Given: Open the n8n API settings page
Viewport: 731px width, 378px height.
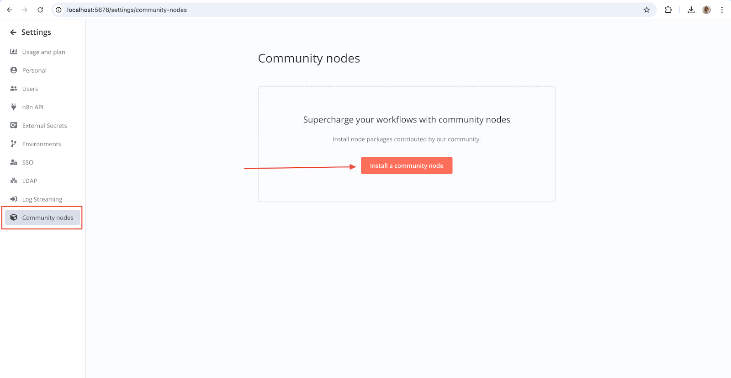Looking at the screenshot, I should tap(42, 107).
